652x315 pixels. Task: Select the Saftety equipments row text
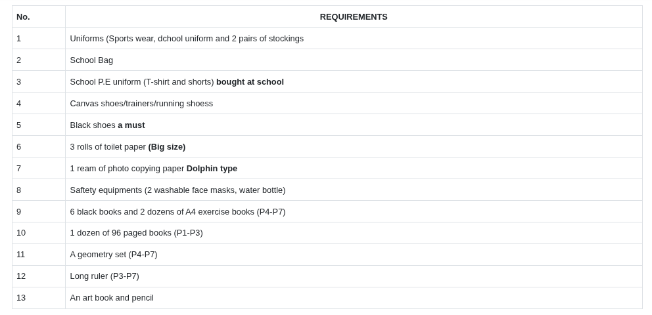177,190
